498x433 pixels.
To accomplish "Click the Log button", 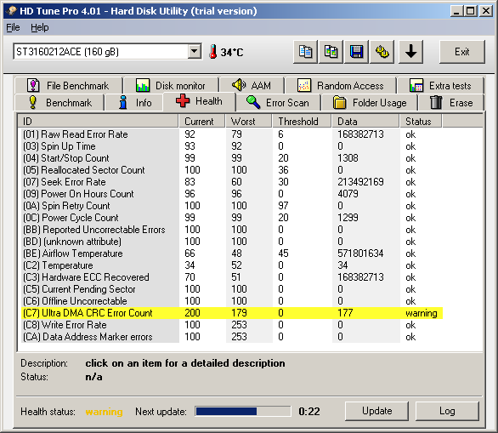I will [x=447, y=411].
